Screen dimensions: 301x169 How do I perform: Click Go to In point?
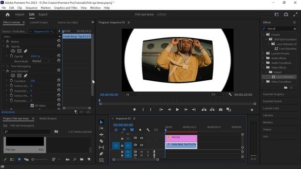[x=161, y=109]
